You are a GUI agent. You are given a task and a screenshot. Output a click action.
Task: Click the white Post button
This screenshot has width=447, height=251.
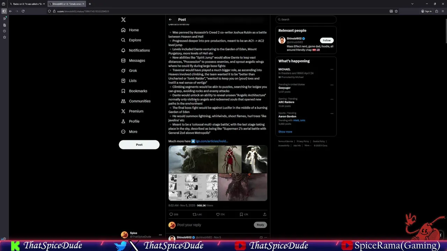pos(139,145)
